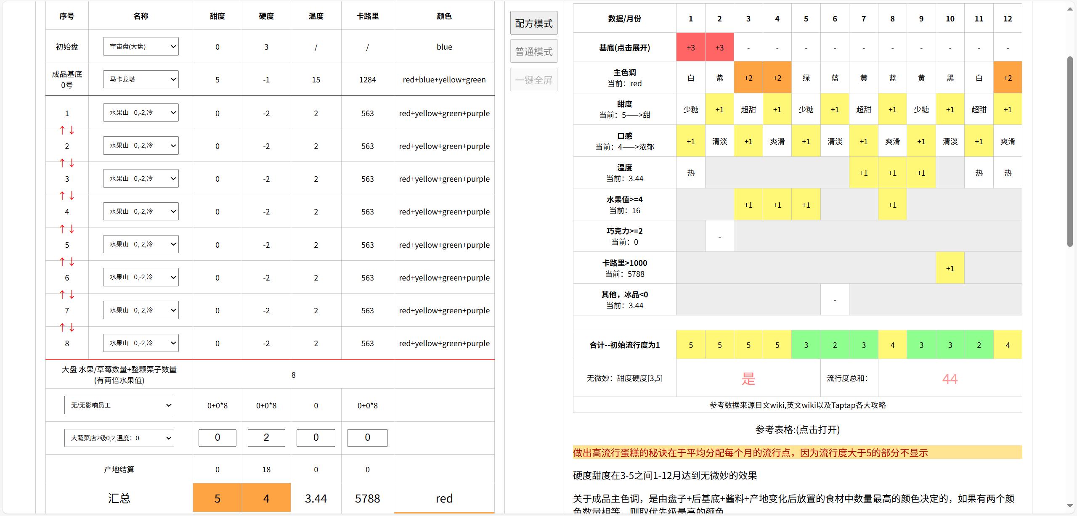This screenshot has width=1077, height=516.
Task: Open the 马卡龙塔 base dropdown
Action: pos(141,79)
